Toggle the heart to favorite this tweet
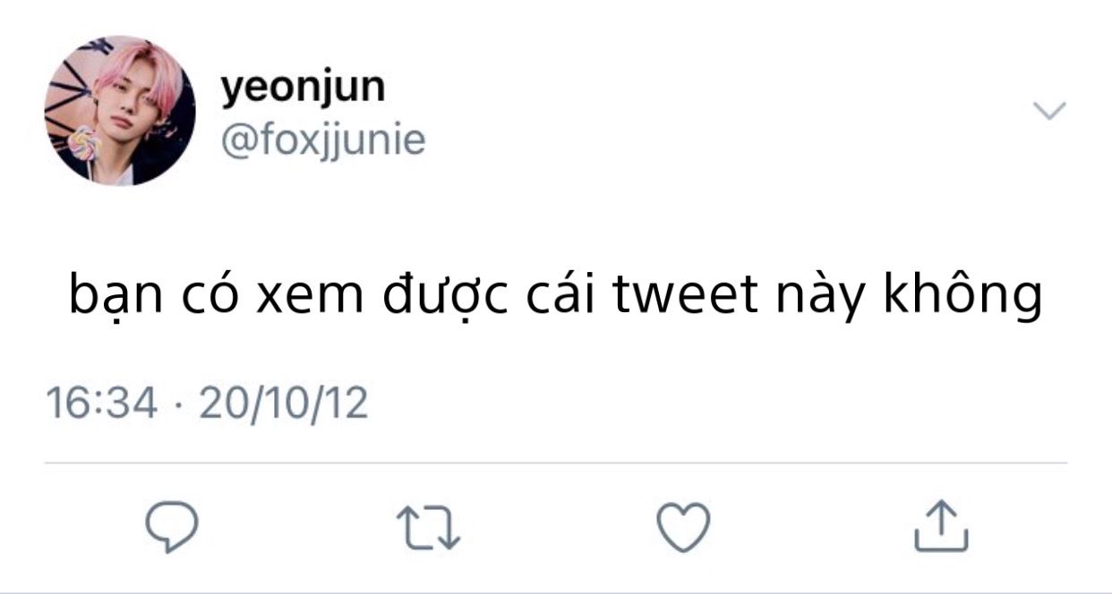The image size is (1112, 594). [684, 526]
